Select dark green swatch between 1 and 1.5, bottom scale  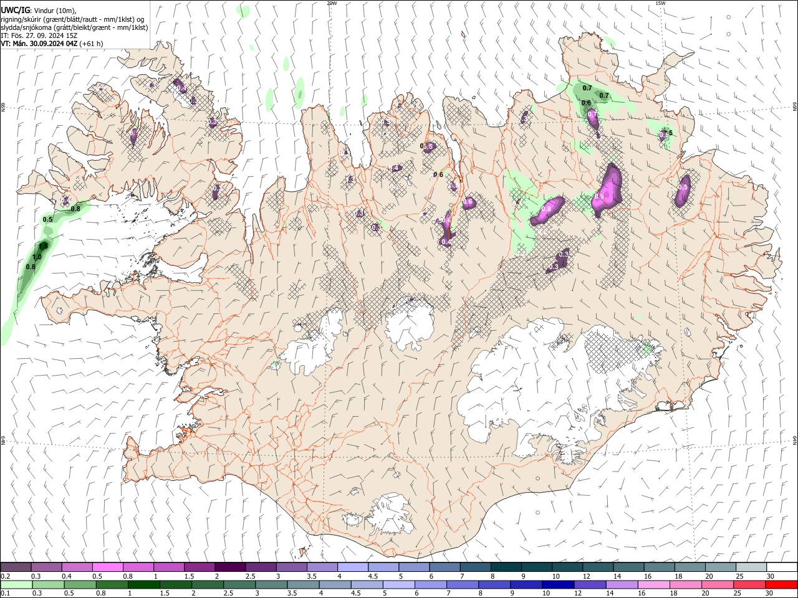[144, 585]
